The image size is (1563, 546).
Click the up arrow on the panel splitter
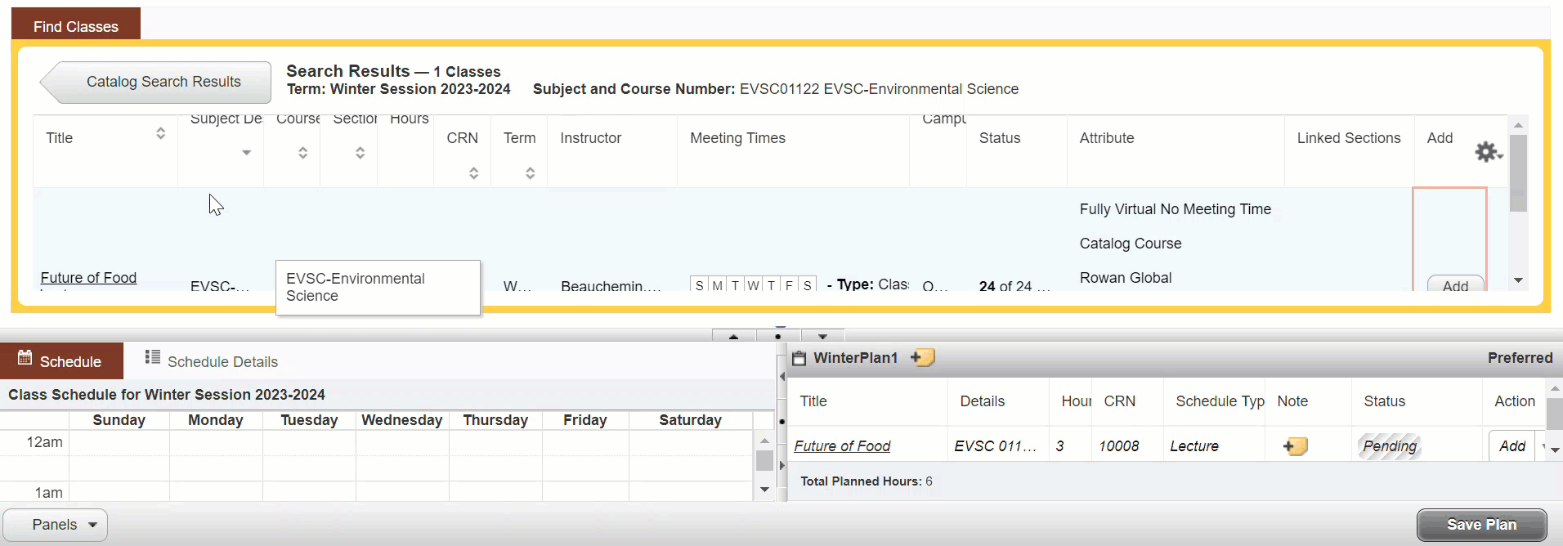point(733,336)
